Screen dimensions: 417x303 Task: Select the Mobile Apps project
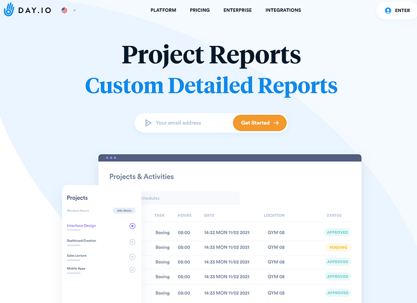pos(76,269)
